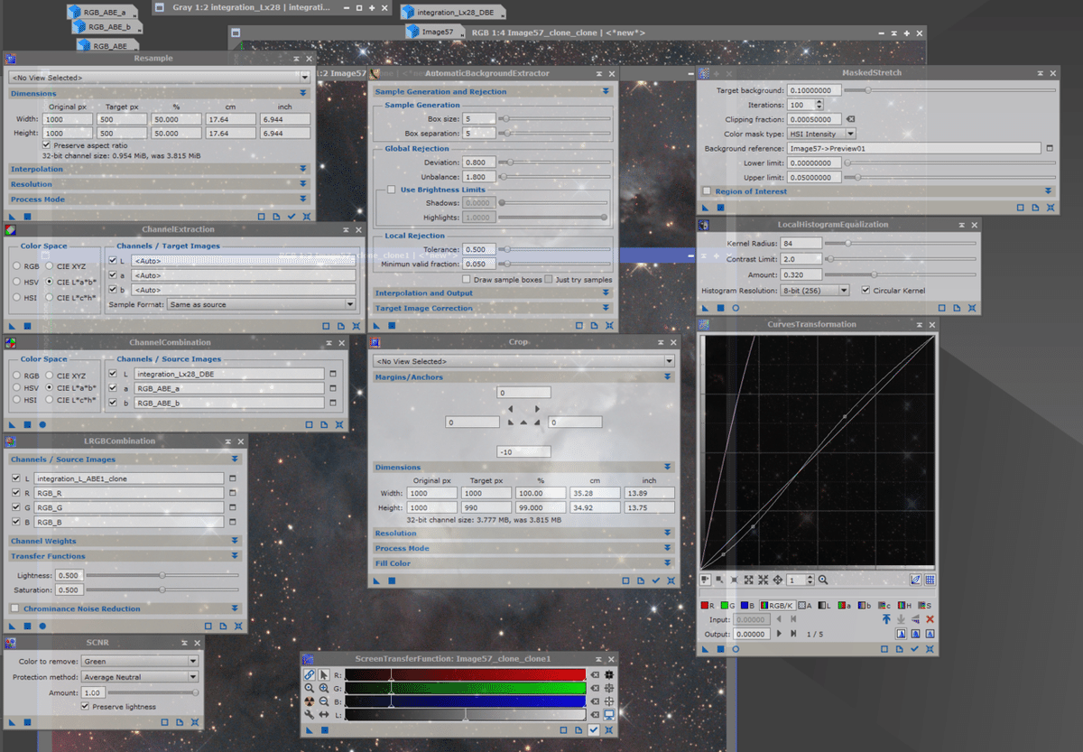Select the RGB_ABE_a image tab
1083x752 pixels.
[102, 13]
